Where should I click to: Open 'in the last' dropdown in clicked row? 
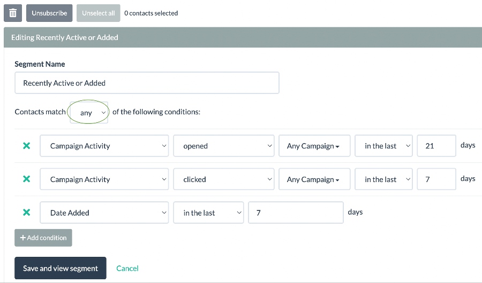[x=383, y=179]
